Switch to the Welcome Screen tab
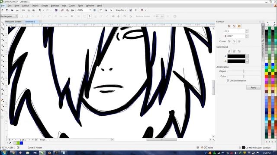This screenshot has width=277, height=155. [13, 22]
